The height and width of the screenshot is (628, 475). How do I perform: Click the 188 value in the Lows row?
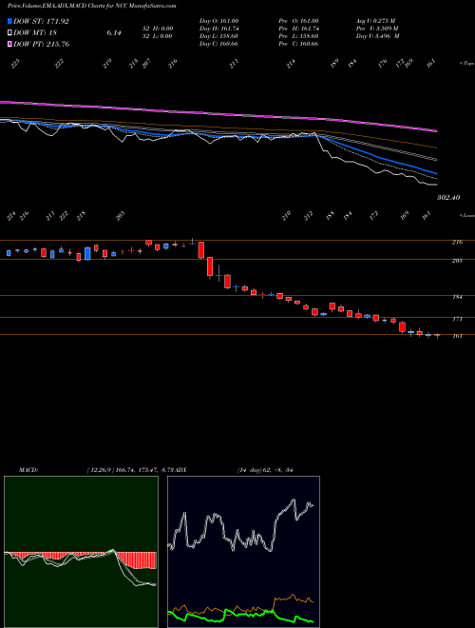(330, 216)
